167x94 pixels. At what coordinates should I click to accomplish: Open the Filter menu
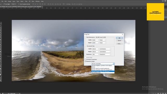tap(26, 1)
